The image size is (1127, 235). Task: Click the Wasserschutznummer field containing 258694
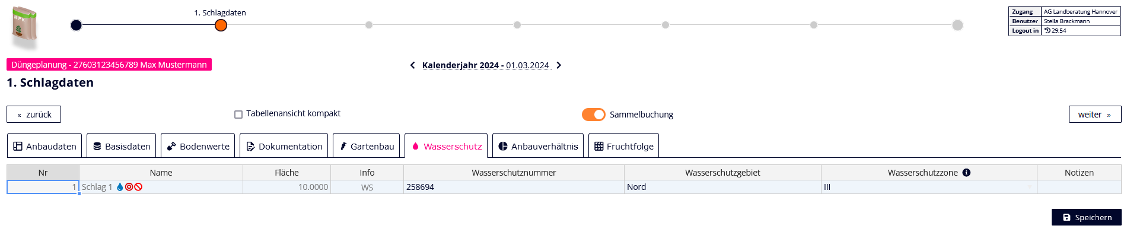coord(514,187)
